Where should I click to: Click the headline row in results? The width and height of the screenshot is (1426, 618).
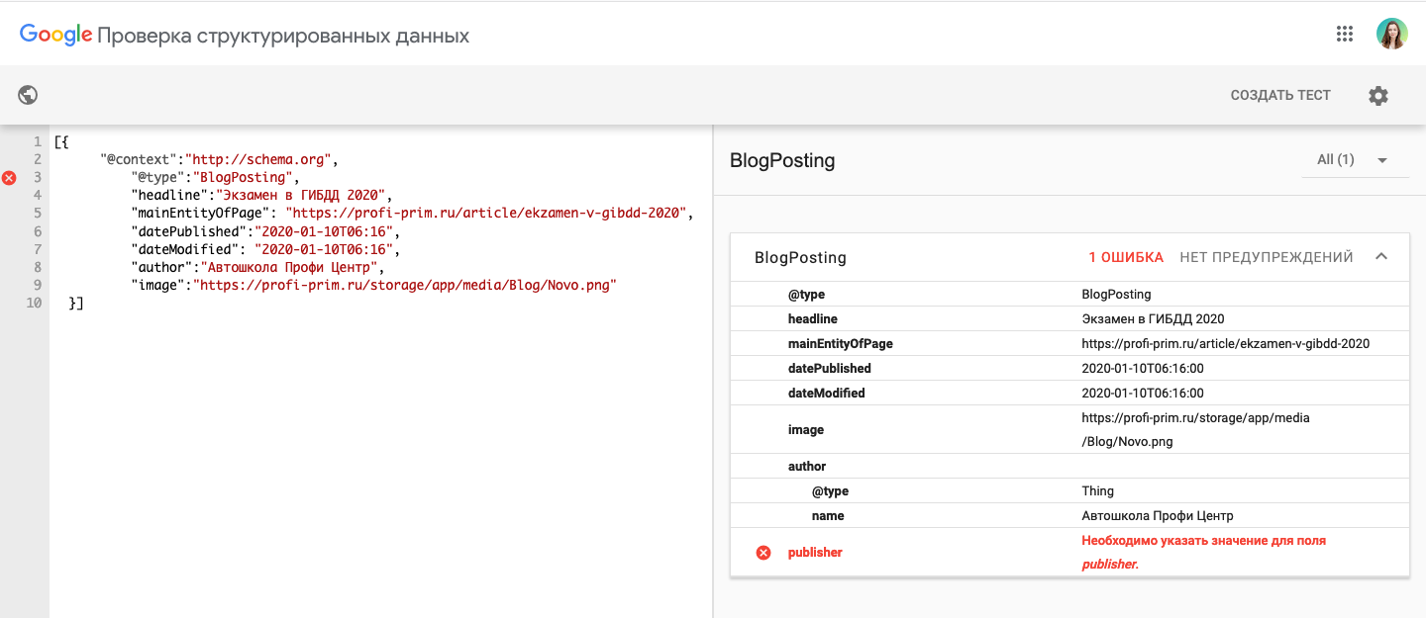point(1069,319)
